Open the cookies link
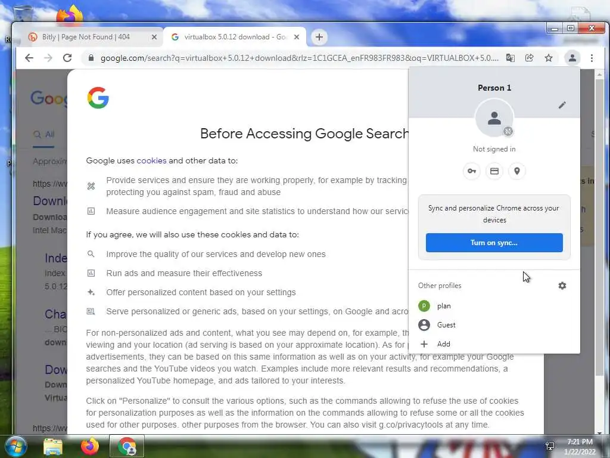The height and width of the screenshot is (458, 610). pyautogui.click(x=151, y=160)
